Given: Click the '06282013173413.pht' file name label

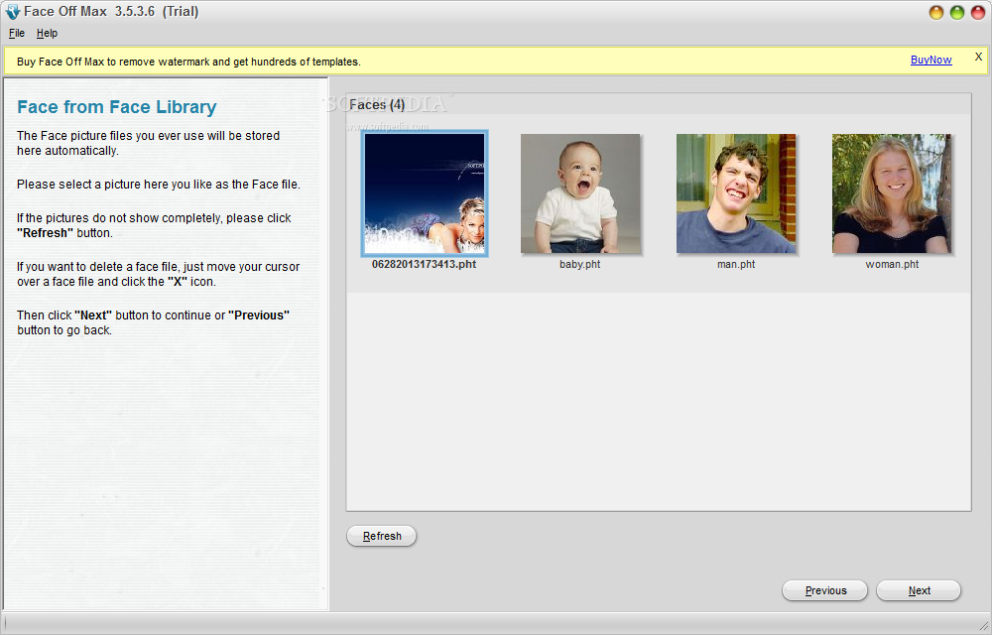Looking at the screenshot, I should point(424,264).
